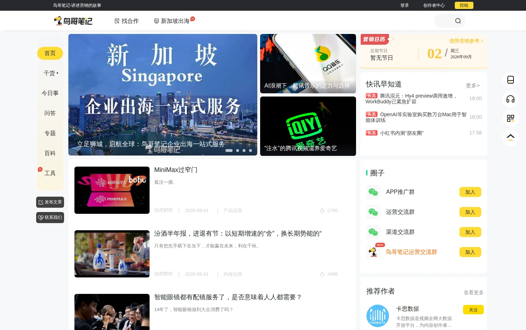Open the search magnifier icon
Viewport: 526px width, 330px height.
click(x=458, y=21)
